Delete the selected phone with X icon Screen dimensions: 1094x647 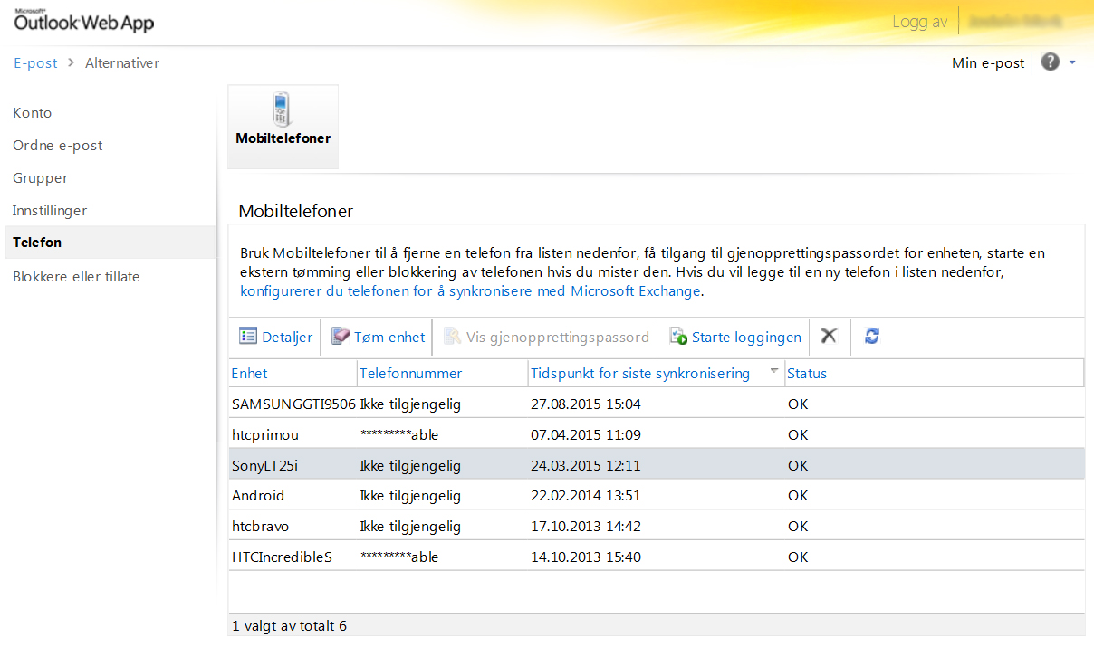coord(829,336)
